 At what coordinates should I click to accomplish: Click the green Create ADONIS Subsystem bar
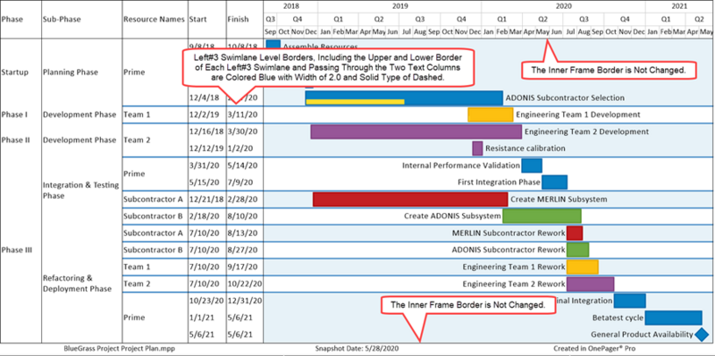pyautogui.click(x=542, y=216)
